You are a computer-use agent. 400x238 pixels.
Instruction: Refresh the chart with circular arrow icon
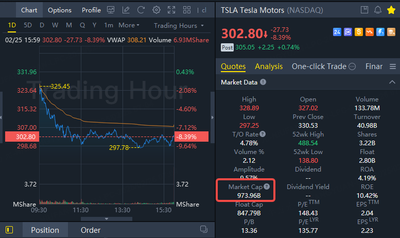[x=141, y=10]
